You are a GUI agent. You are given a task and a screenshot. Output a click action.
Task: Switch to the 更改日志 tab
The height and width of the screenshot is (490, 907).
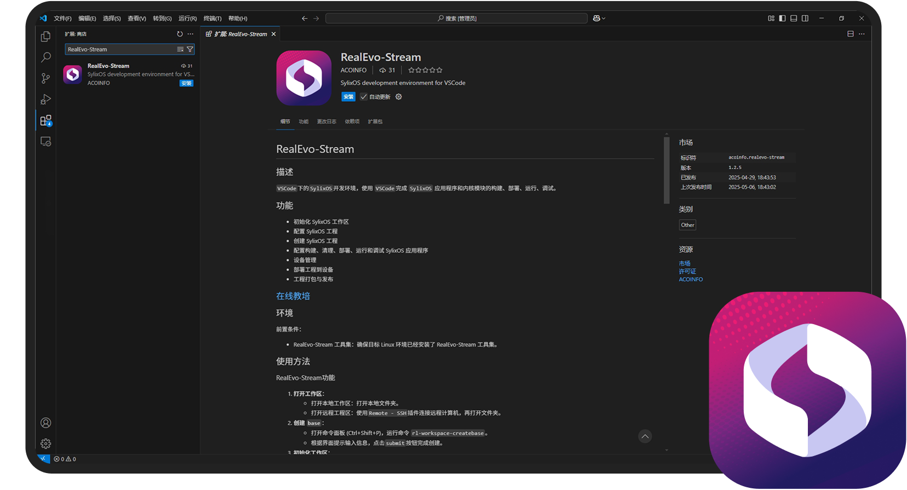point(326,122)
